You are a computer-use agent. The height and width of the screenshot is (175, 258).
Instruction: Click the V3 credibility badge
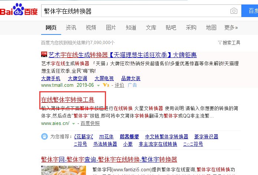pyautogui.click(x=106, y=85)
